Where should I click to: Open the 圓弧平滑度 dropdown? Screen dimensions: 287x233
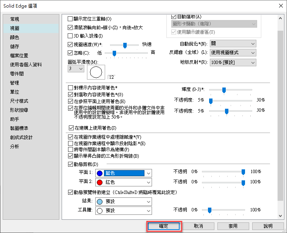coord(76,69)
